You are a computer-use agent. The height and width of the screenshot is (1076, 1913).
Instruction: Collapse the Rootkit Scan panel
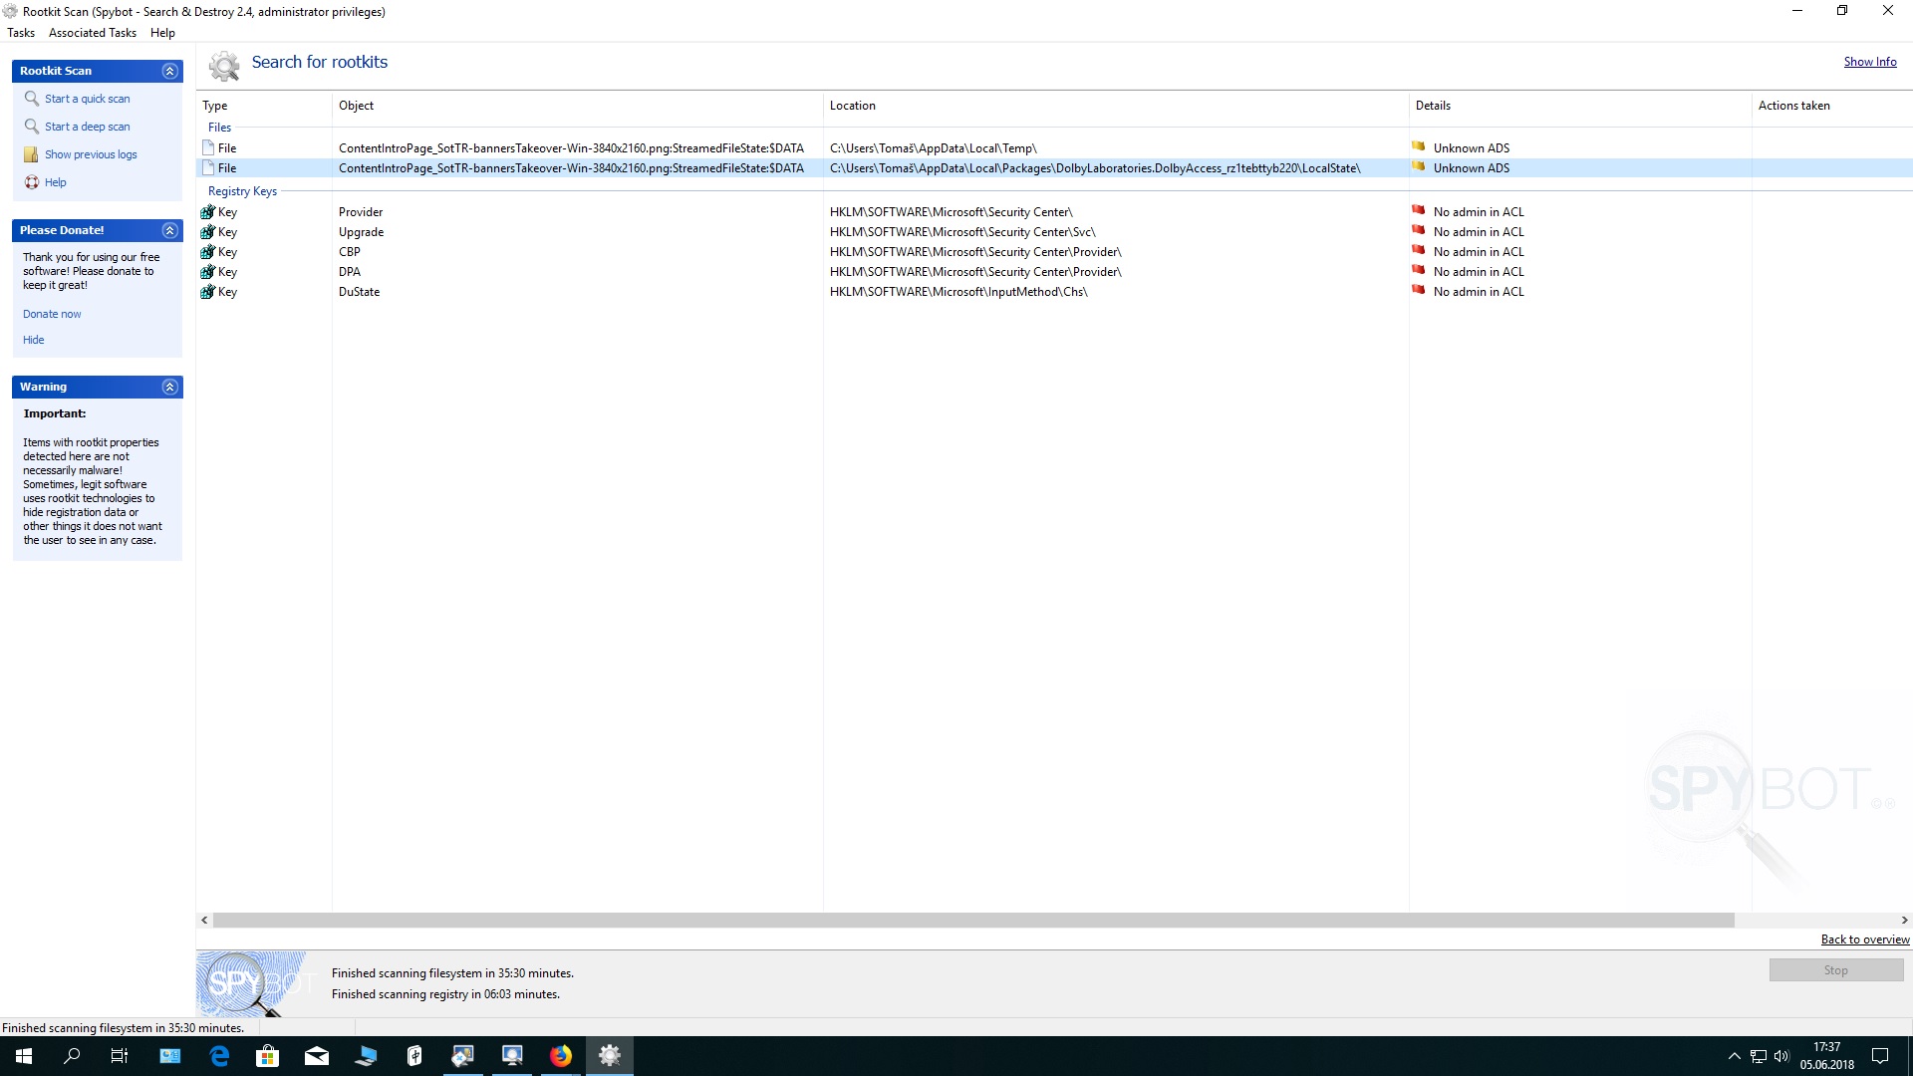click(x=170, y=71)
